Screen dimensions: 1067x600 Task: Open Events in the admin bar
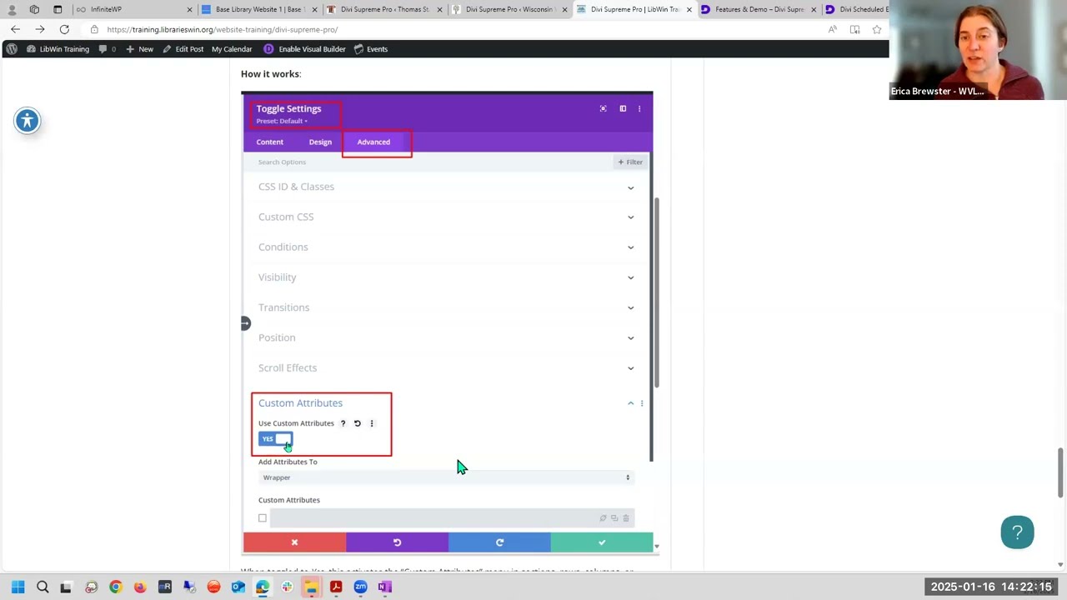(371, 49)
